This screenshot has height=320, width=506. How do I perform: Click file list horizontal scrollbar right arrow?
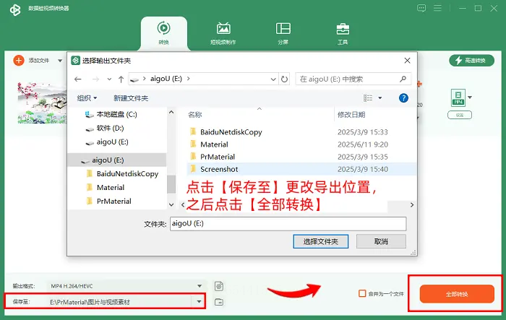click(412, 205)
